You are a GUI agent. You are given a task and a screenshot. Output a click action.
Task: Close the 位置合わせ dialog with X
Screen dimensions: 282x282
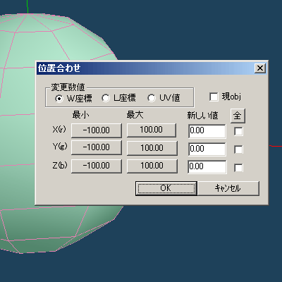pos(260,68)
